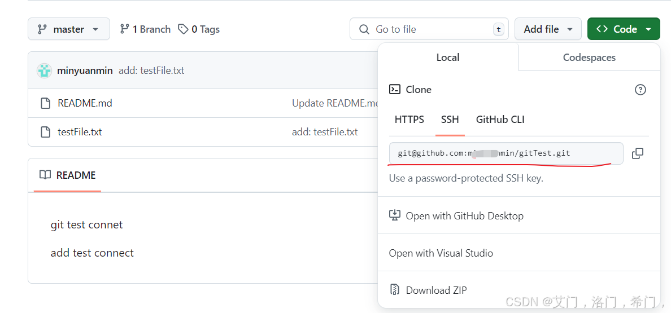This screenshot has width=671, height=313.
Task: Switch to the Local tab
Action: point(448,57)
